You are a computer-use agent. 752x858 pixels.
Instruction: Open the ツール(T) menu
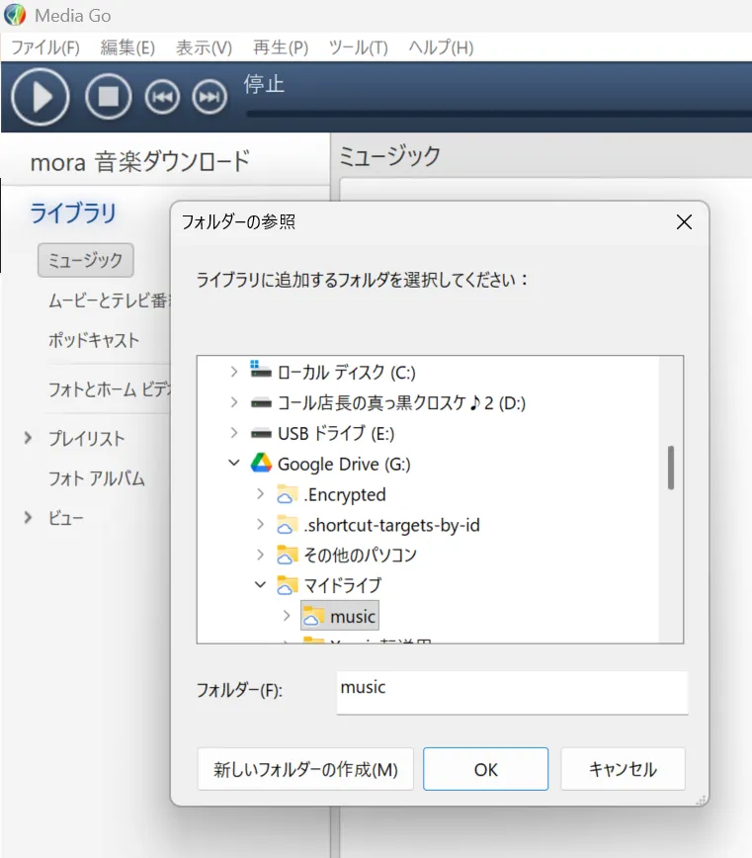358,47
